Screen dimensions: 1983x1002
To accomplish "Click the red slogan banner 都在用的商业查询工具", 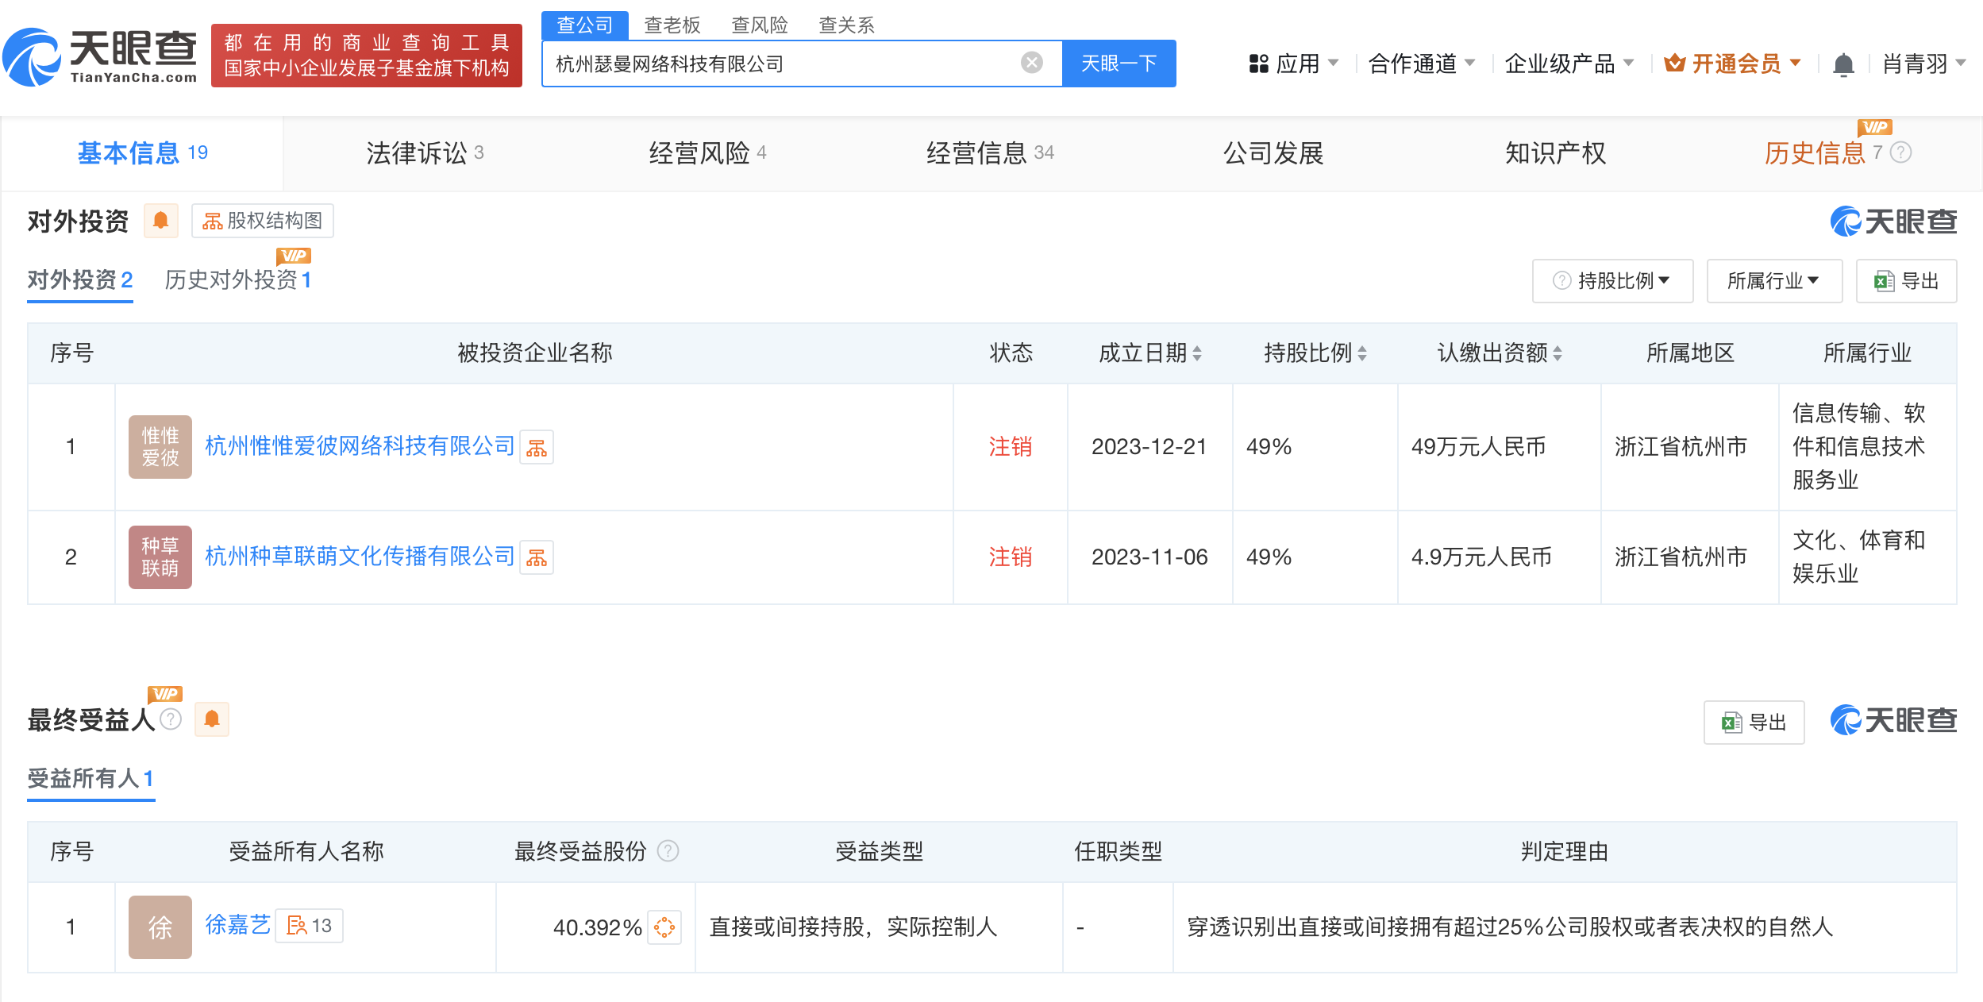I will point(367,56).
